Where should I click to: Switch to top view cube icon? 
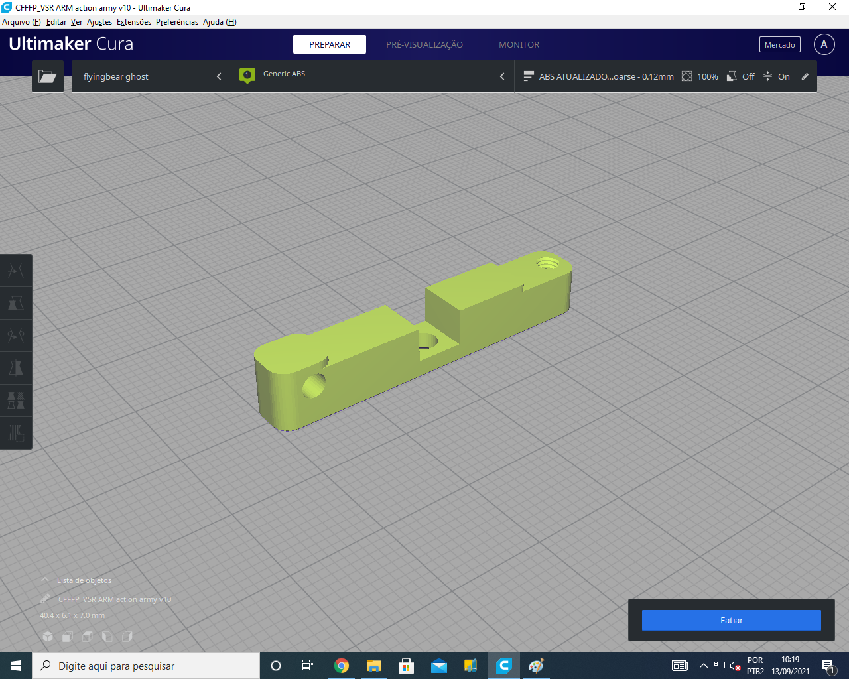tap(87, 637)
